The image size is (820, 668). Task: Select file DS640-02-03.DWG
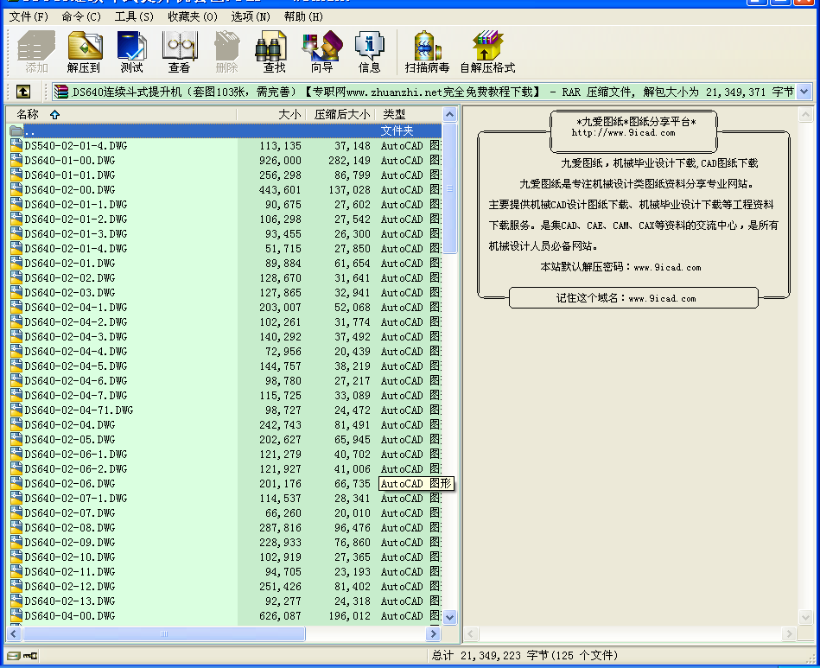tap(69, 293)
